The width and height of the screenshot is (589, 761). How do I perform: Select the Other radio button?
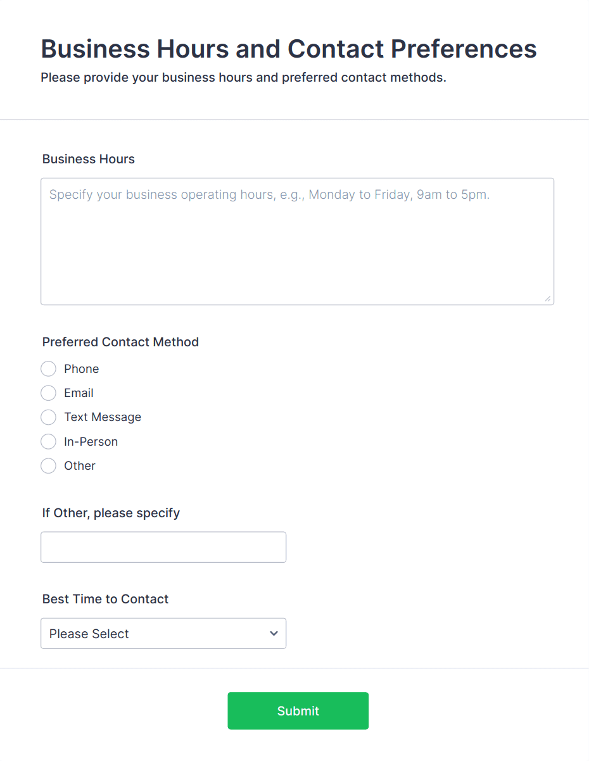[x=49, y=466]
